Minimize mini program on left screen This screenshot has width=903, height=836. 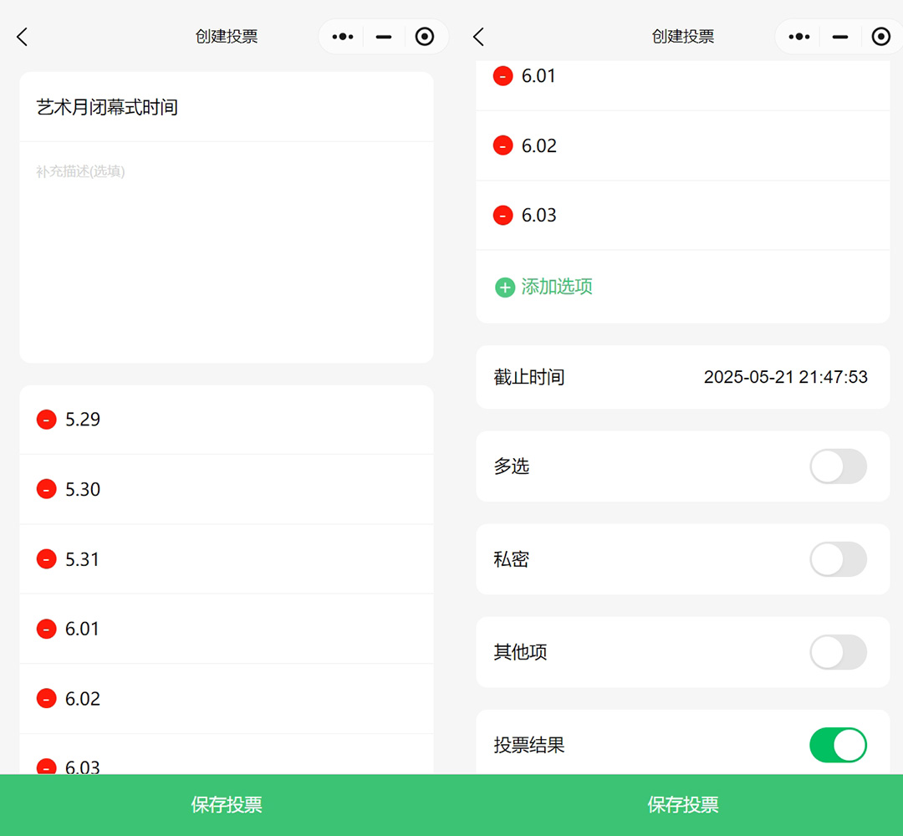click(x=384, y=37)
